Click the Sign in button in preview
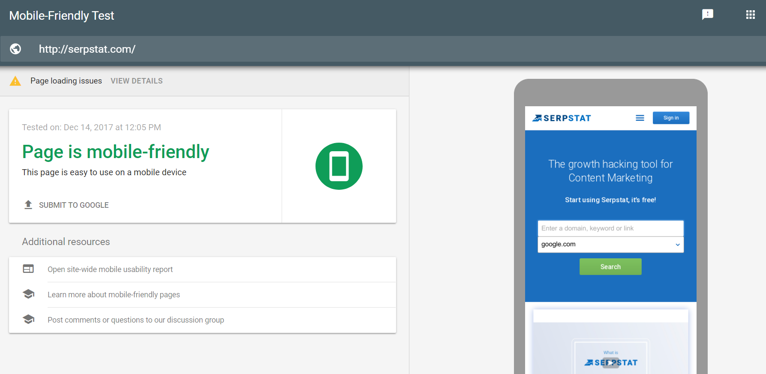The image size is (766, 374). (x=671, y=118)
